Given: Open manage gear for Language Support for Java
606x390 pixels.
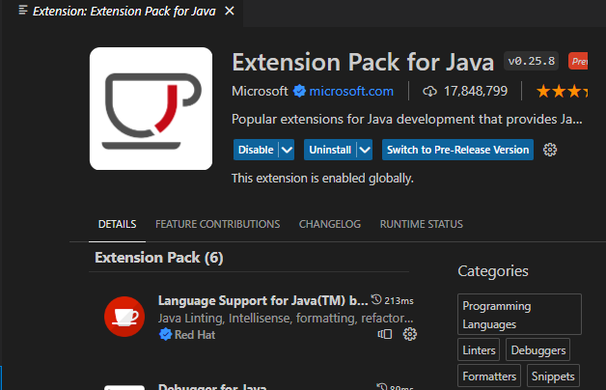Looking at the screenshot, I should [410, 334].
